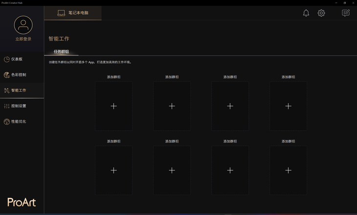Screen dimensions: 357x215
Task: Click the feedback note icon
Action: (346, 13)
